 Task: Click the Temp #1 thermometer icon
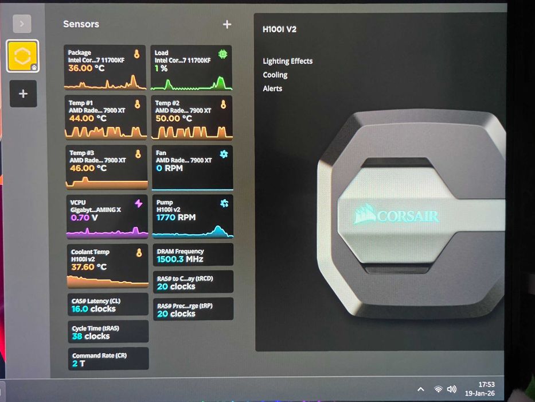(137, 105)
